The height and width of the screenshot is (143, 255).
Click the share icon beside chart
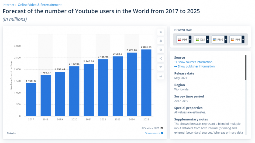click(161, 58)
